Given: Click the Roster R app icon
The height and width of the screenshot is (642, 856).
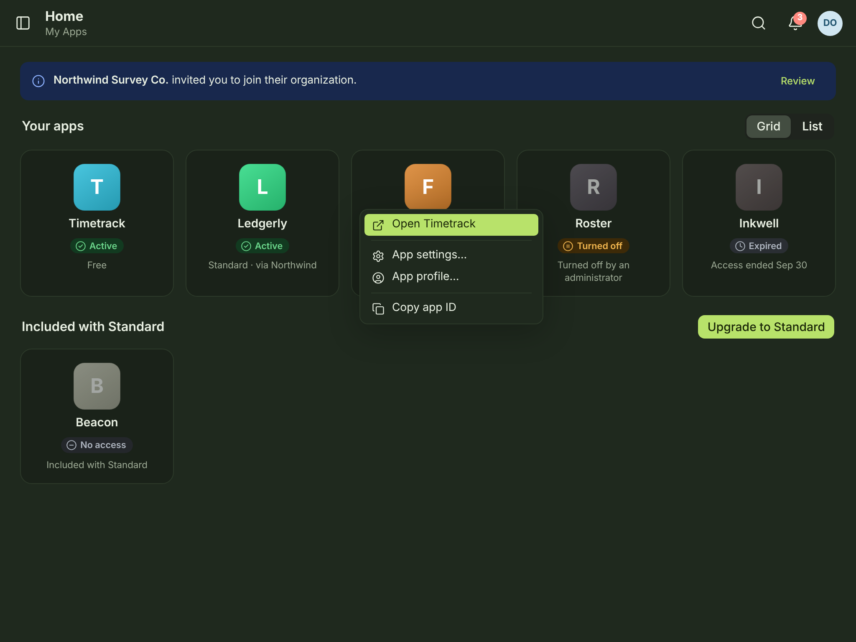Looking at the screenshot, I should tap(594, 187).
